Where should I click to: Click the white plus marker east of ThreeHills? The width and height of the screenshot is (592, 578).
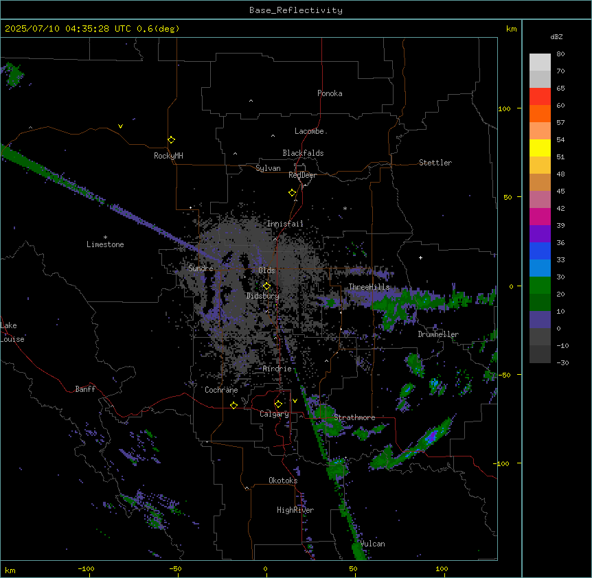click(420, 257)
